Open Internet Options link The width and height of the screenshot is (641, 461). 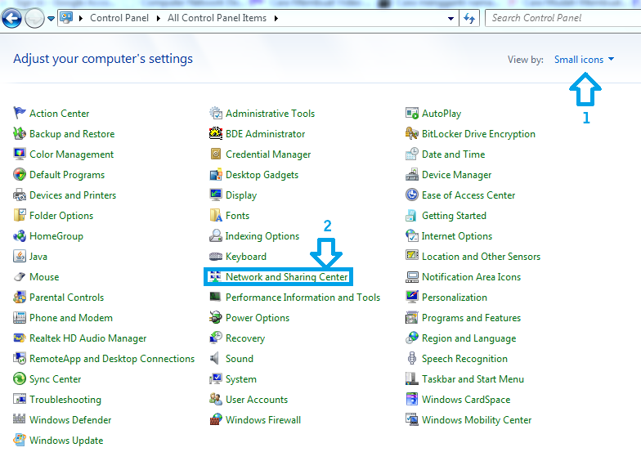click(457, 235)
